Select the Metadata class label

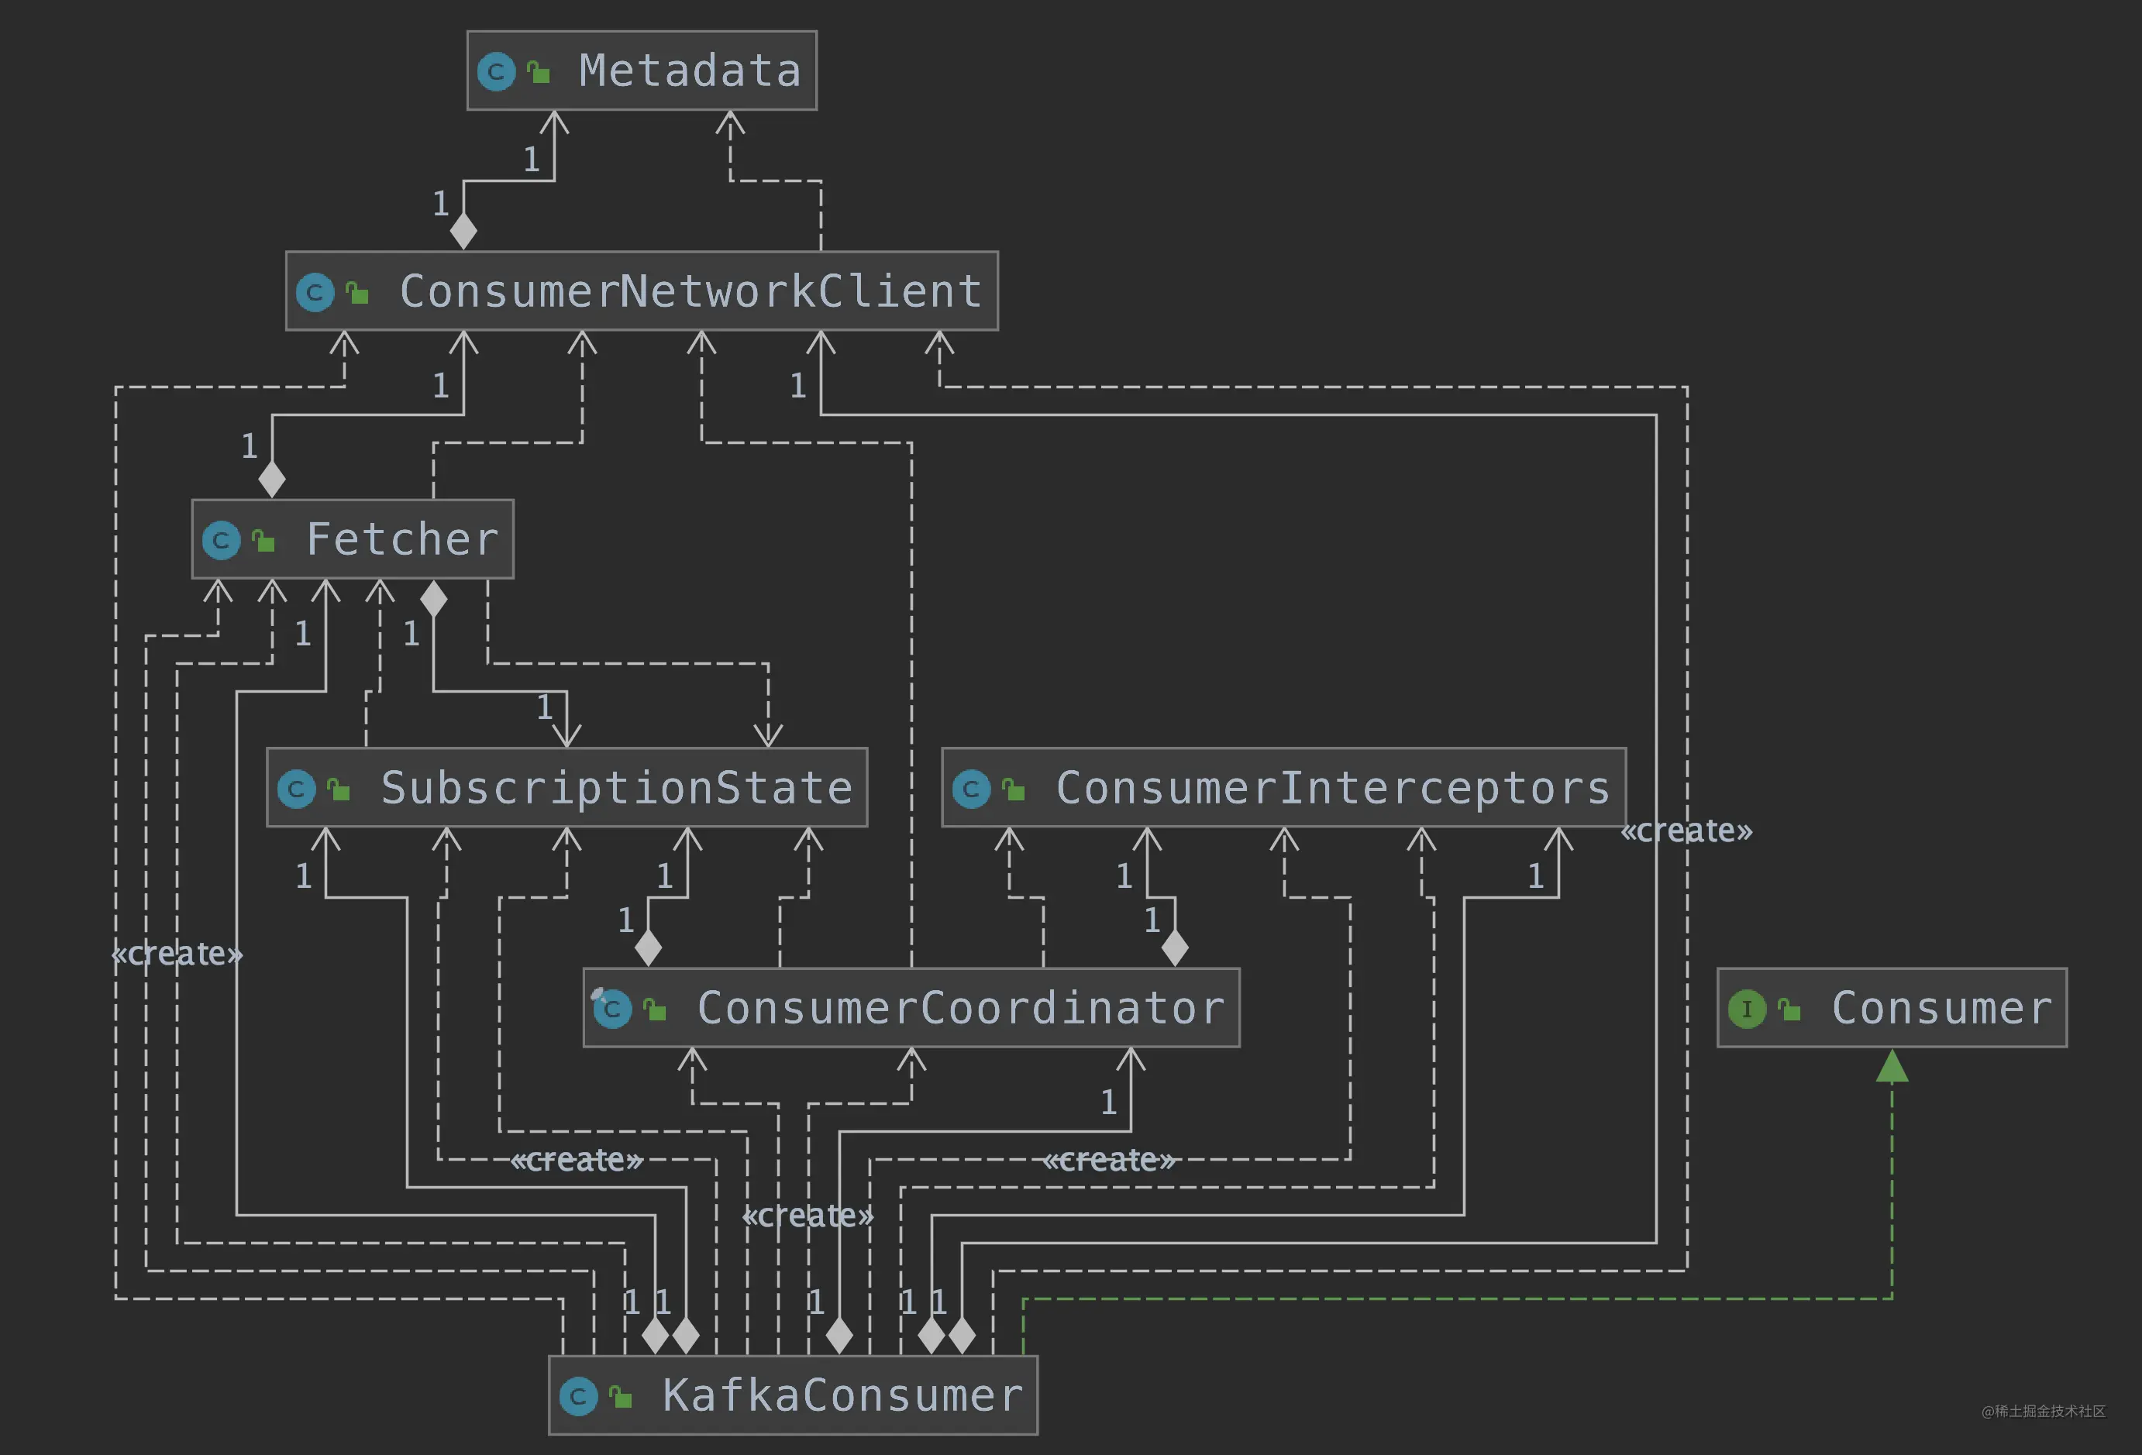click(690, 71)
